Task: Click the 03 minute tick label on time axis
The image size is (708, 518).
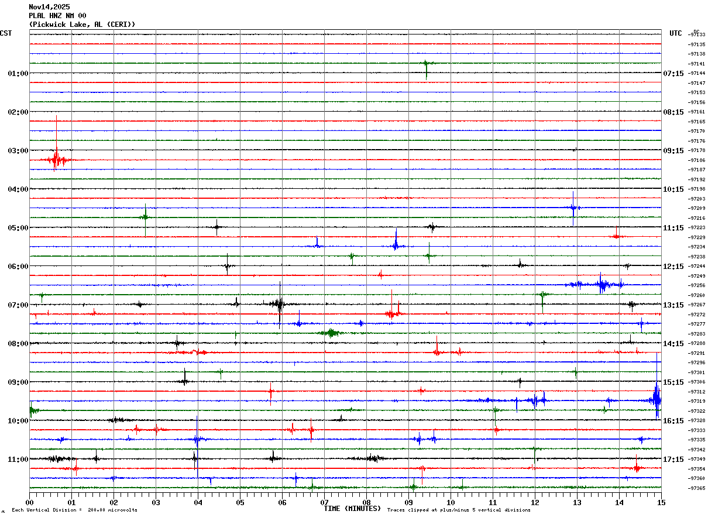Action: tap(156, 502)
